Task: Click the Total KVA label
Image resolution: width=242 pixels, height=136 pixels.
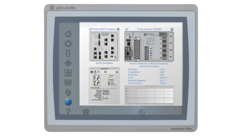Action: coord(133,75)
